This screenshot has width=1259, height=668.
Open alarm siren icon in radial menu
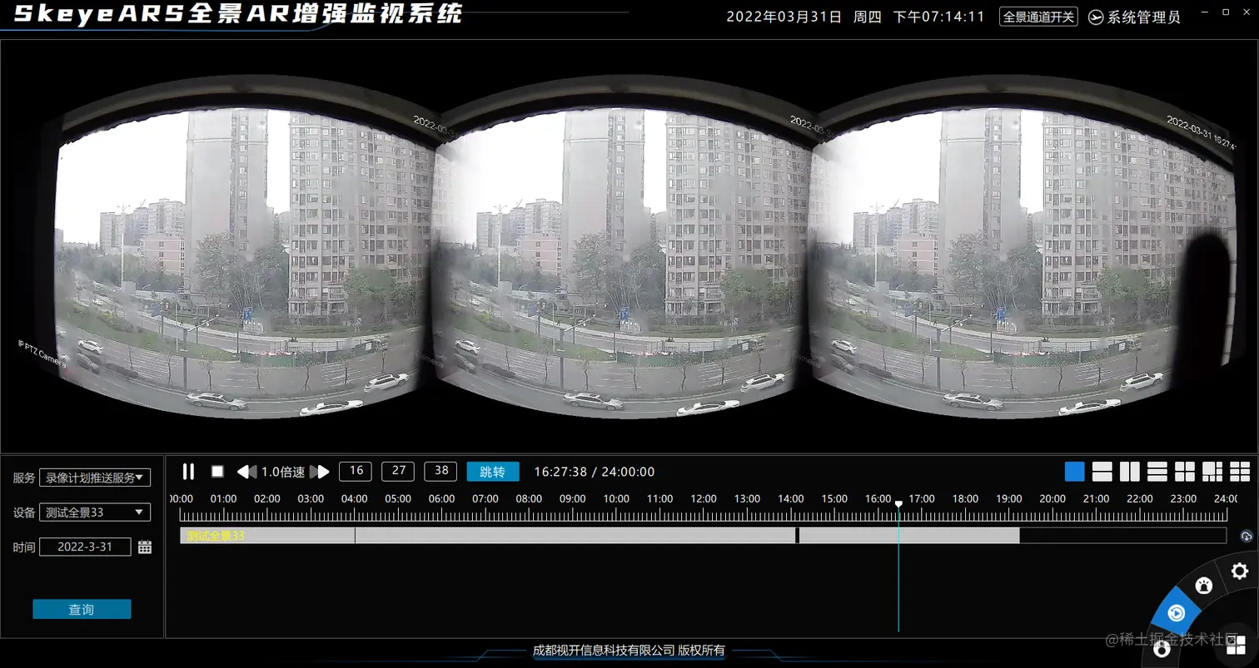click(x=1202, y=586)
